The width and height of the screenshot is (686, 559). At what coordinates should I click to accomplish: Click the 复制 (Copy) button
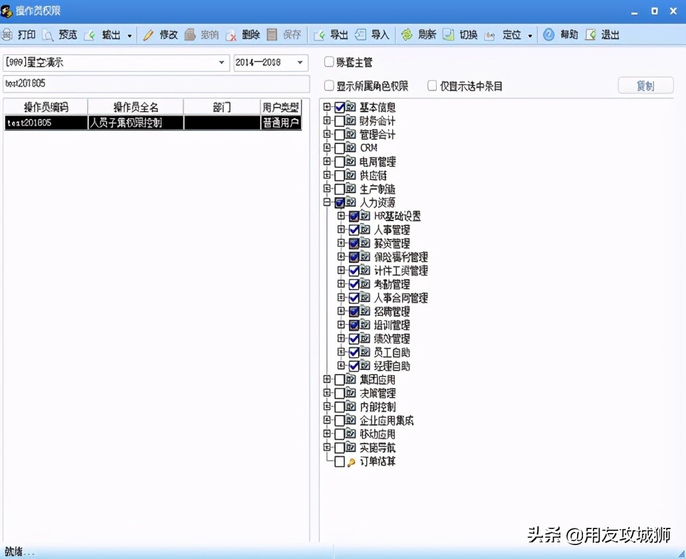[x=645, y=85]
